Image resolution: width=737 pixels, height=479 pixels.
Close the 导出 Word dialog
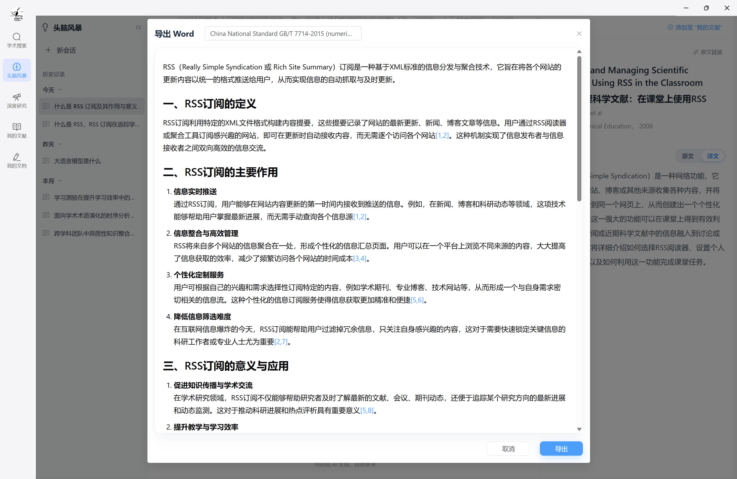(x=579, y=34)
